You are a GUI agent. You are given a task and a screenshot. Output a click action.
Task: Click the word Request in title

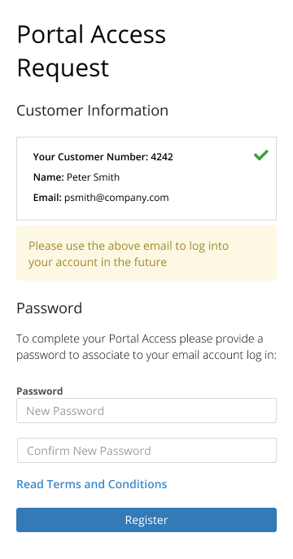point(63,68)
